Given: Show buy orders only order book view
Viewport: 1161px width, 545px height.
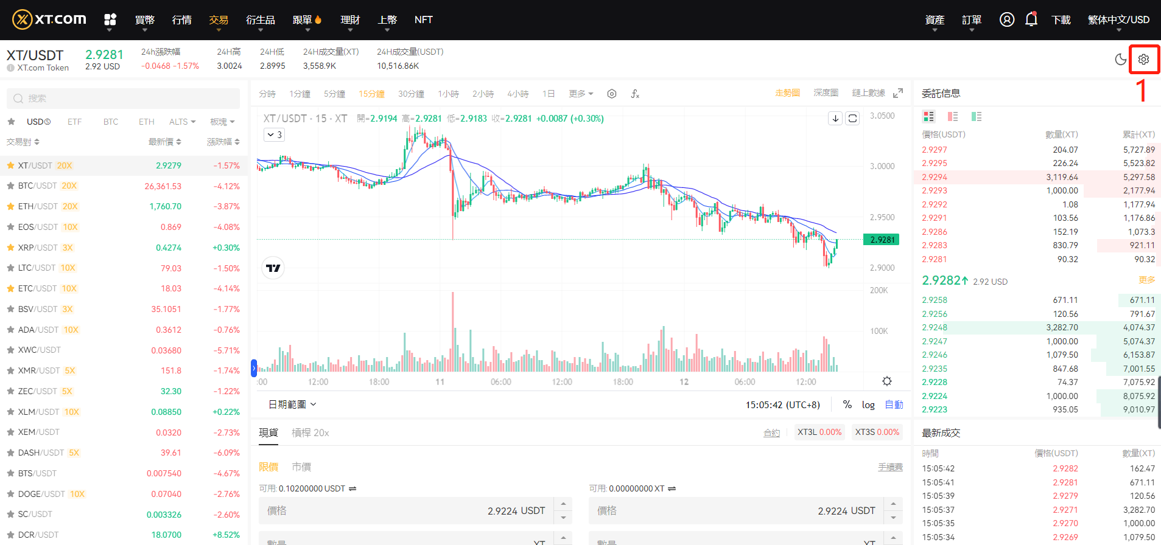Looking at the screenshot, I should [x=977, y=116].
